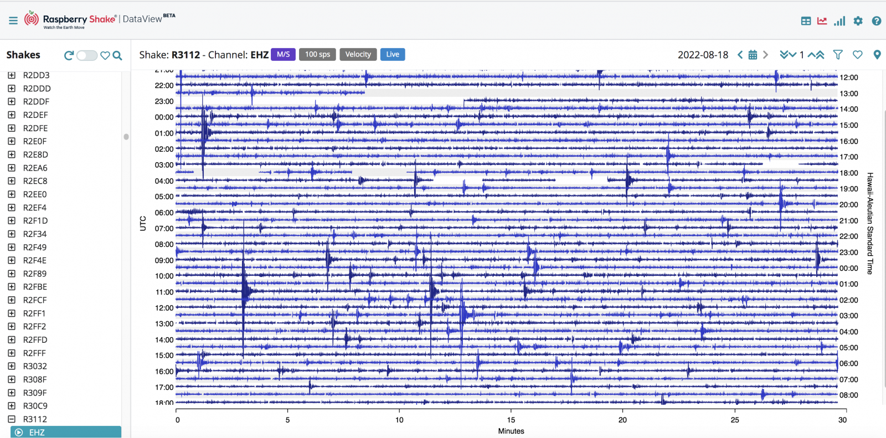
Task: Select station R2FF2 in list
Action: point(35,327)
